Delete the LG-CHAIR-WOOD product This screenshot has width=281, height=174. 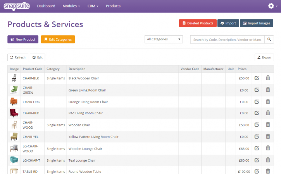coord(268,148)
